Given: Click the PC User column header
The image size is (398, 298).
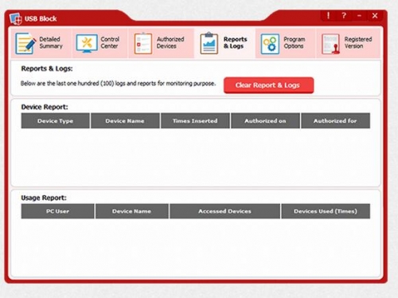Looking at the screenshot, I should pyautogui.click(x=57, y=211).
